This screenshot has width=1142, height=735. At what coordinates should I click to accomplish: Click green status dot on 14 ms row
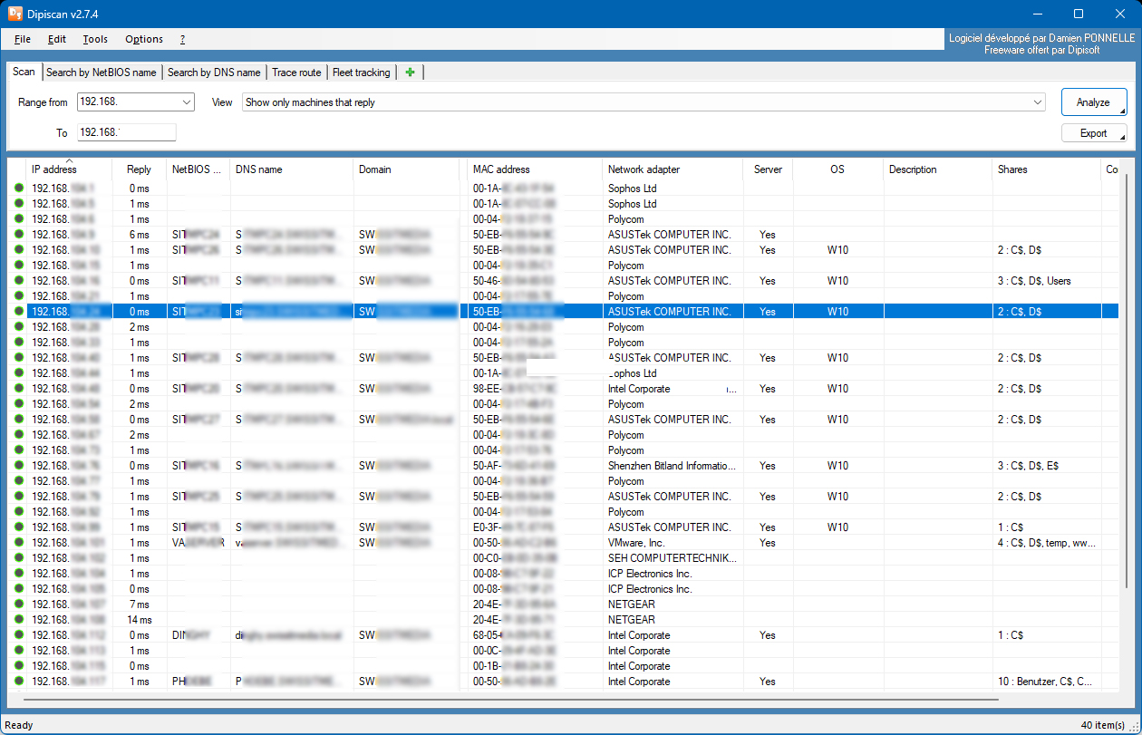click(x=19, y=620)
